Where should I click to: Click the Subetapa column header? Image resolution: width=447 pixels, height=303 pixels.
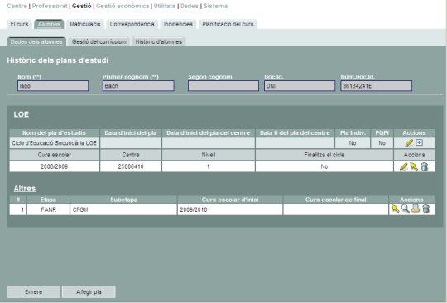coord(123,200)
